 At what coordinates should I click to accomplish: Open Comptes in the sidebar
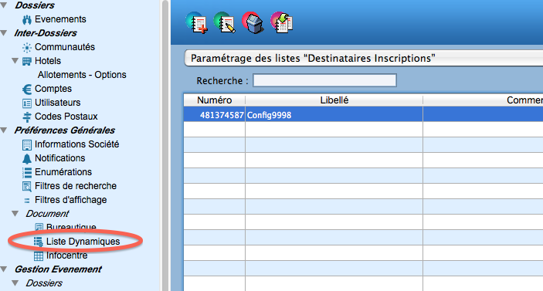(53, 89)
